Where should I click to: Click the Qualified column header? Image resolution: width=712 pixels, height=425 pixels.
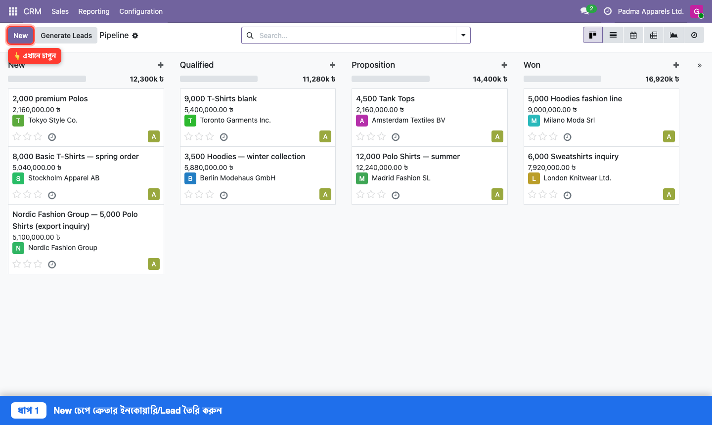tap(197, 65)
